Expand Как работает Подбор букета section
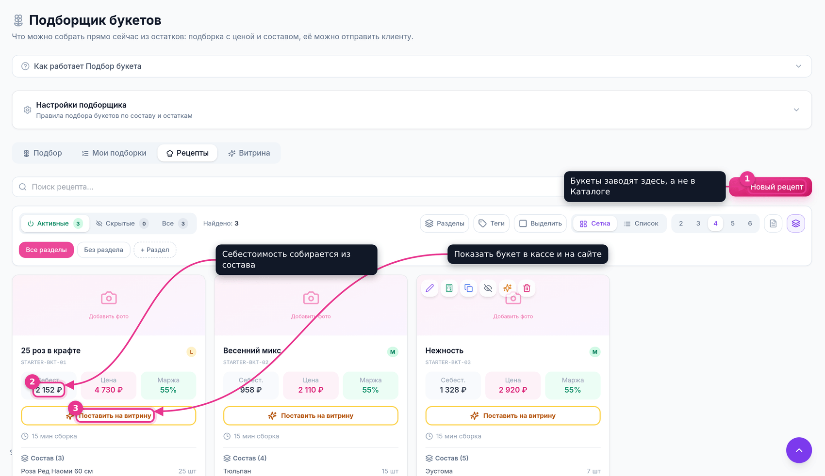Screen dimensions: 825x476 (412, 66)
